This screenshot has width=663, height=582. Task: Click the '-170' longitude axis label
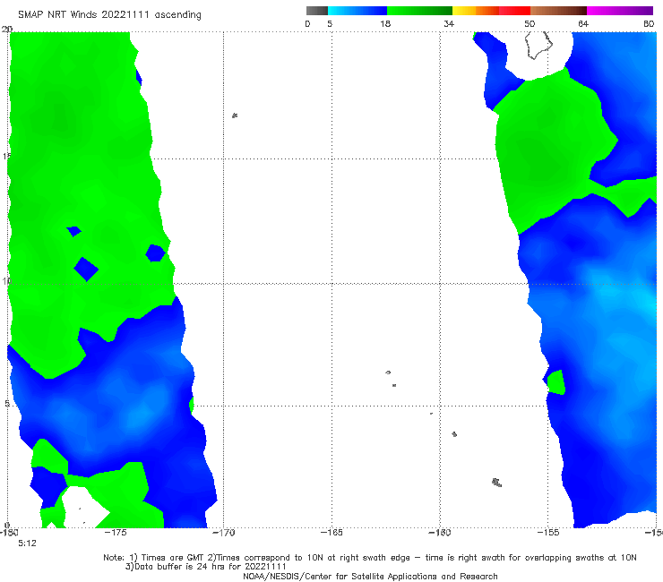224,533
